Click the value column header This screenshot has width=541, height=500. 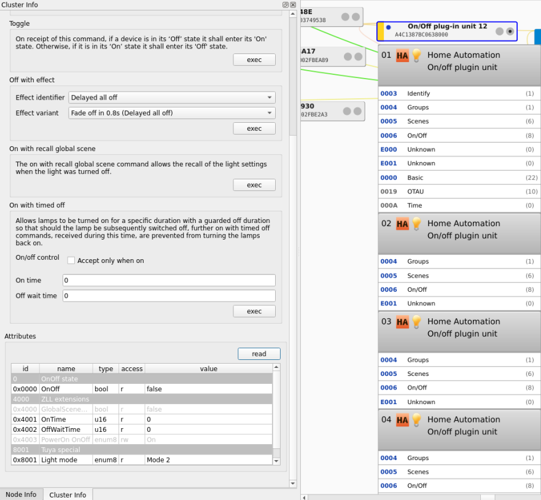pos(209,369)
